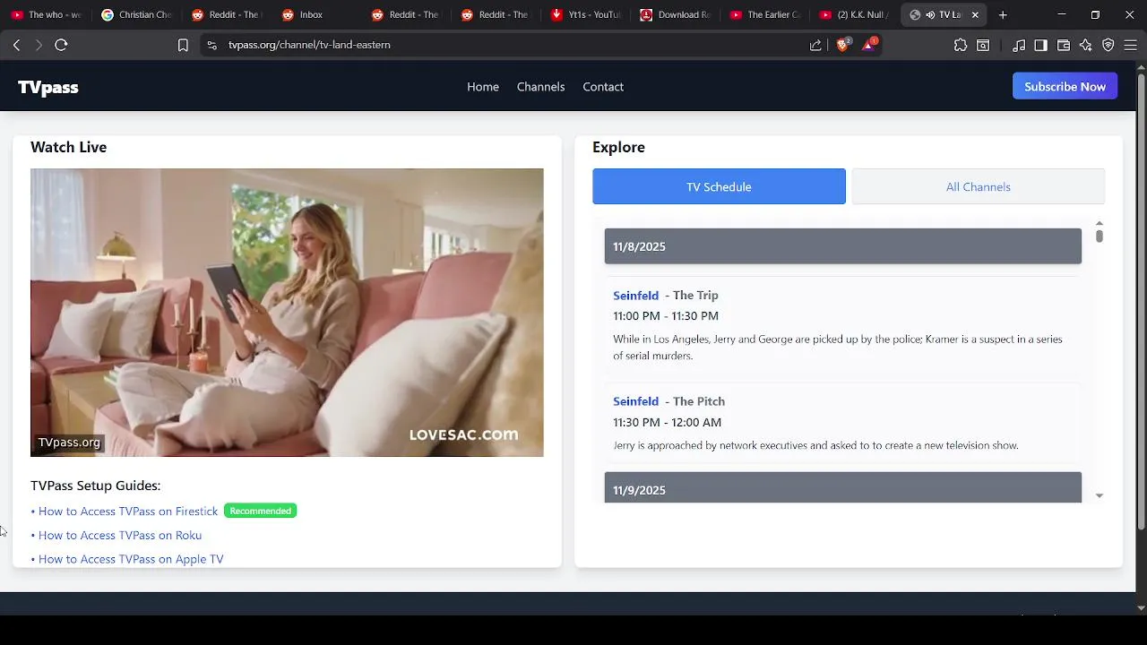Open the Contact navigation link
Image resolution: width=1147 pixels, height=645 pixels.
coord(603,87)
